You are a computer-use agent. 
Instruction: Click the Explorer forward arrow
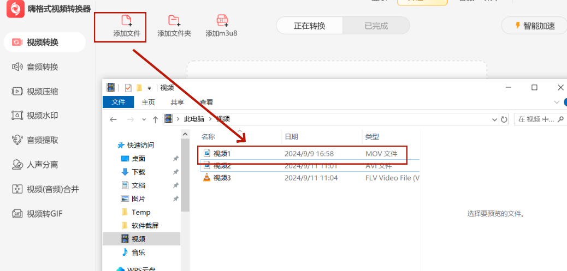pyautogui.click(x=131, y=119)
